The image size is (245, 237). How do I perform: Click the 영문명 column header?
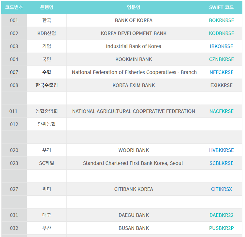coord(134,7)
